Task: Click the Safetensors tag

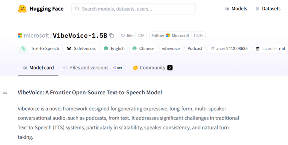Action: tap(81, 48)
